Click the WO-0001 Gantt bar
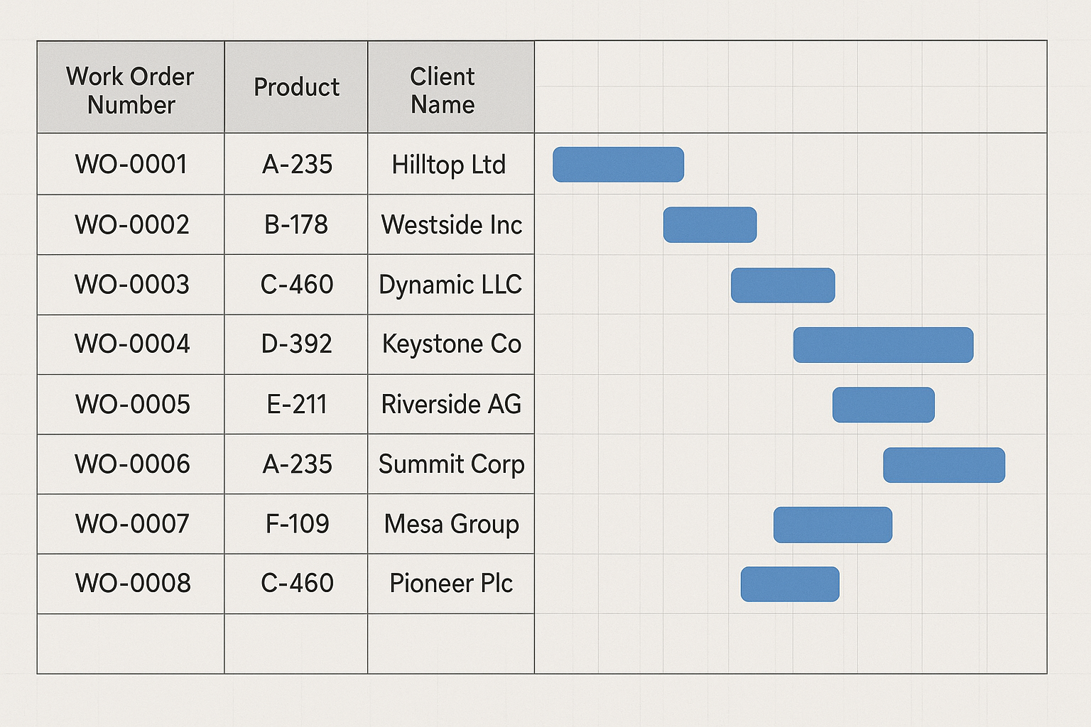This screenshot has width=1091, height=727. (618, 165)
